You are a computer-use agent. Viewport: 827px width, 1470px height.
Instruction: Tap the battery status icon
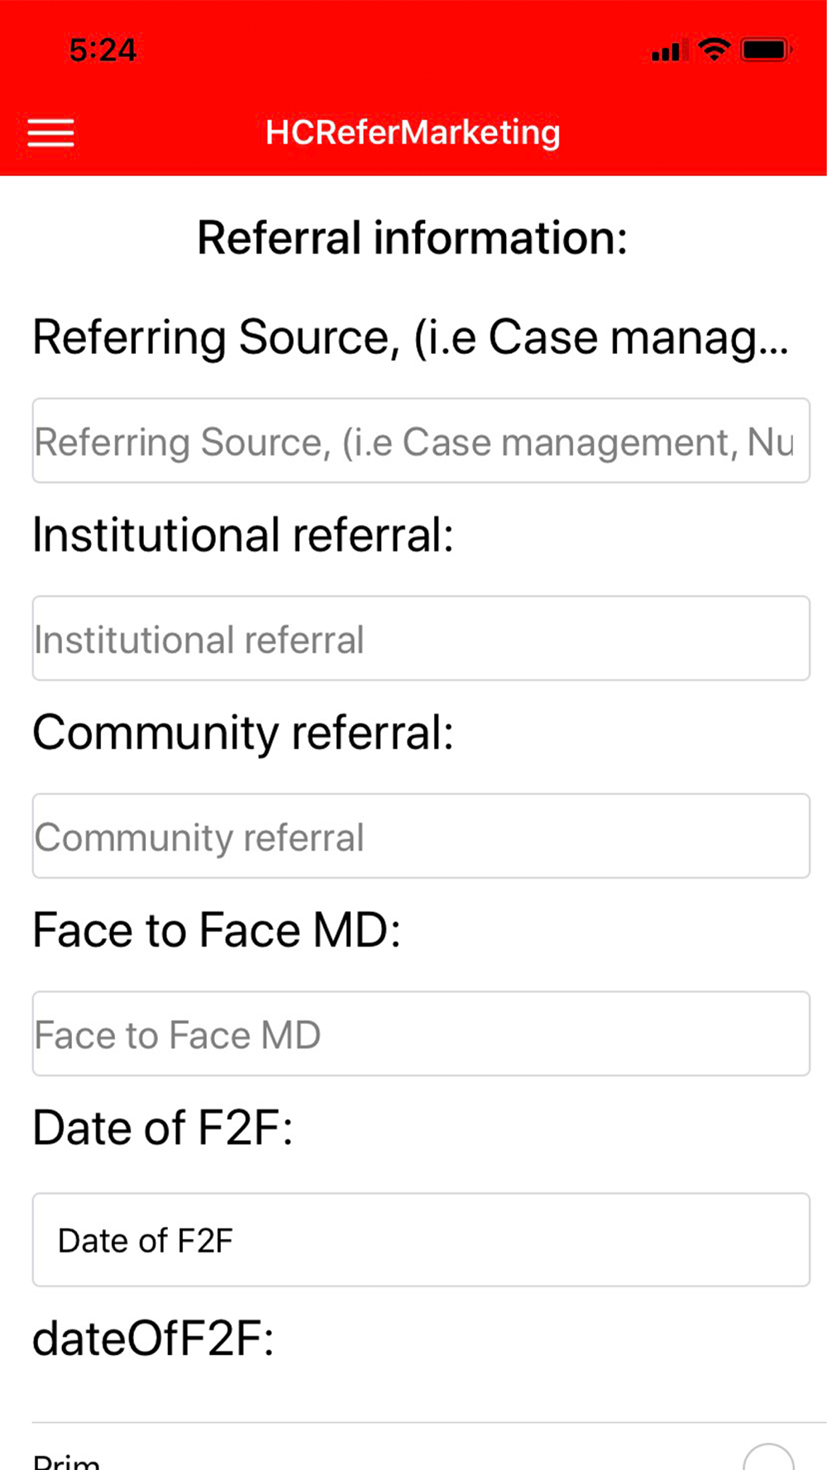pos(766,50)
